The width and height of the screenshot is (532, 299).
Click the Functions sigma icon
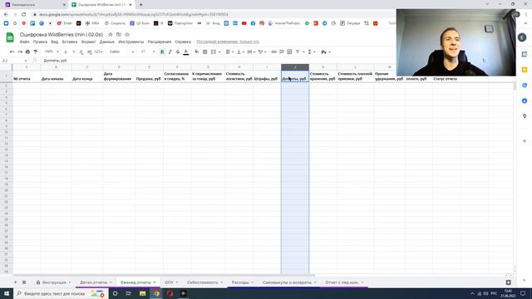309,51
